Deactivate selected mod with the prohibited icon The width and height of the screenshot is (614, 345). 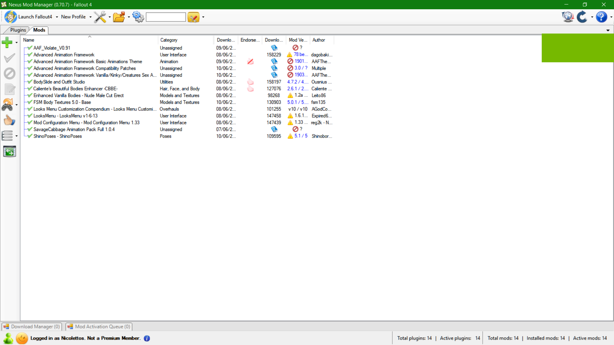[x=10, y=73]
